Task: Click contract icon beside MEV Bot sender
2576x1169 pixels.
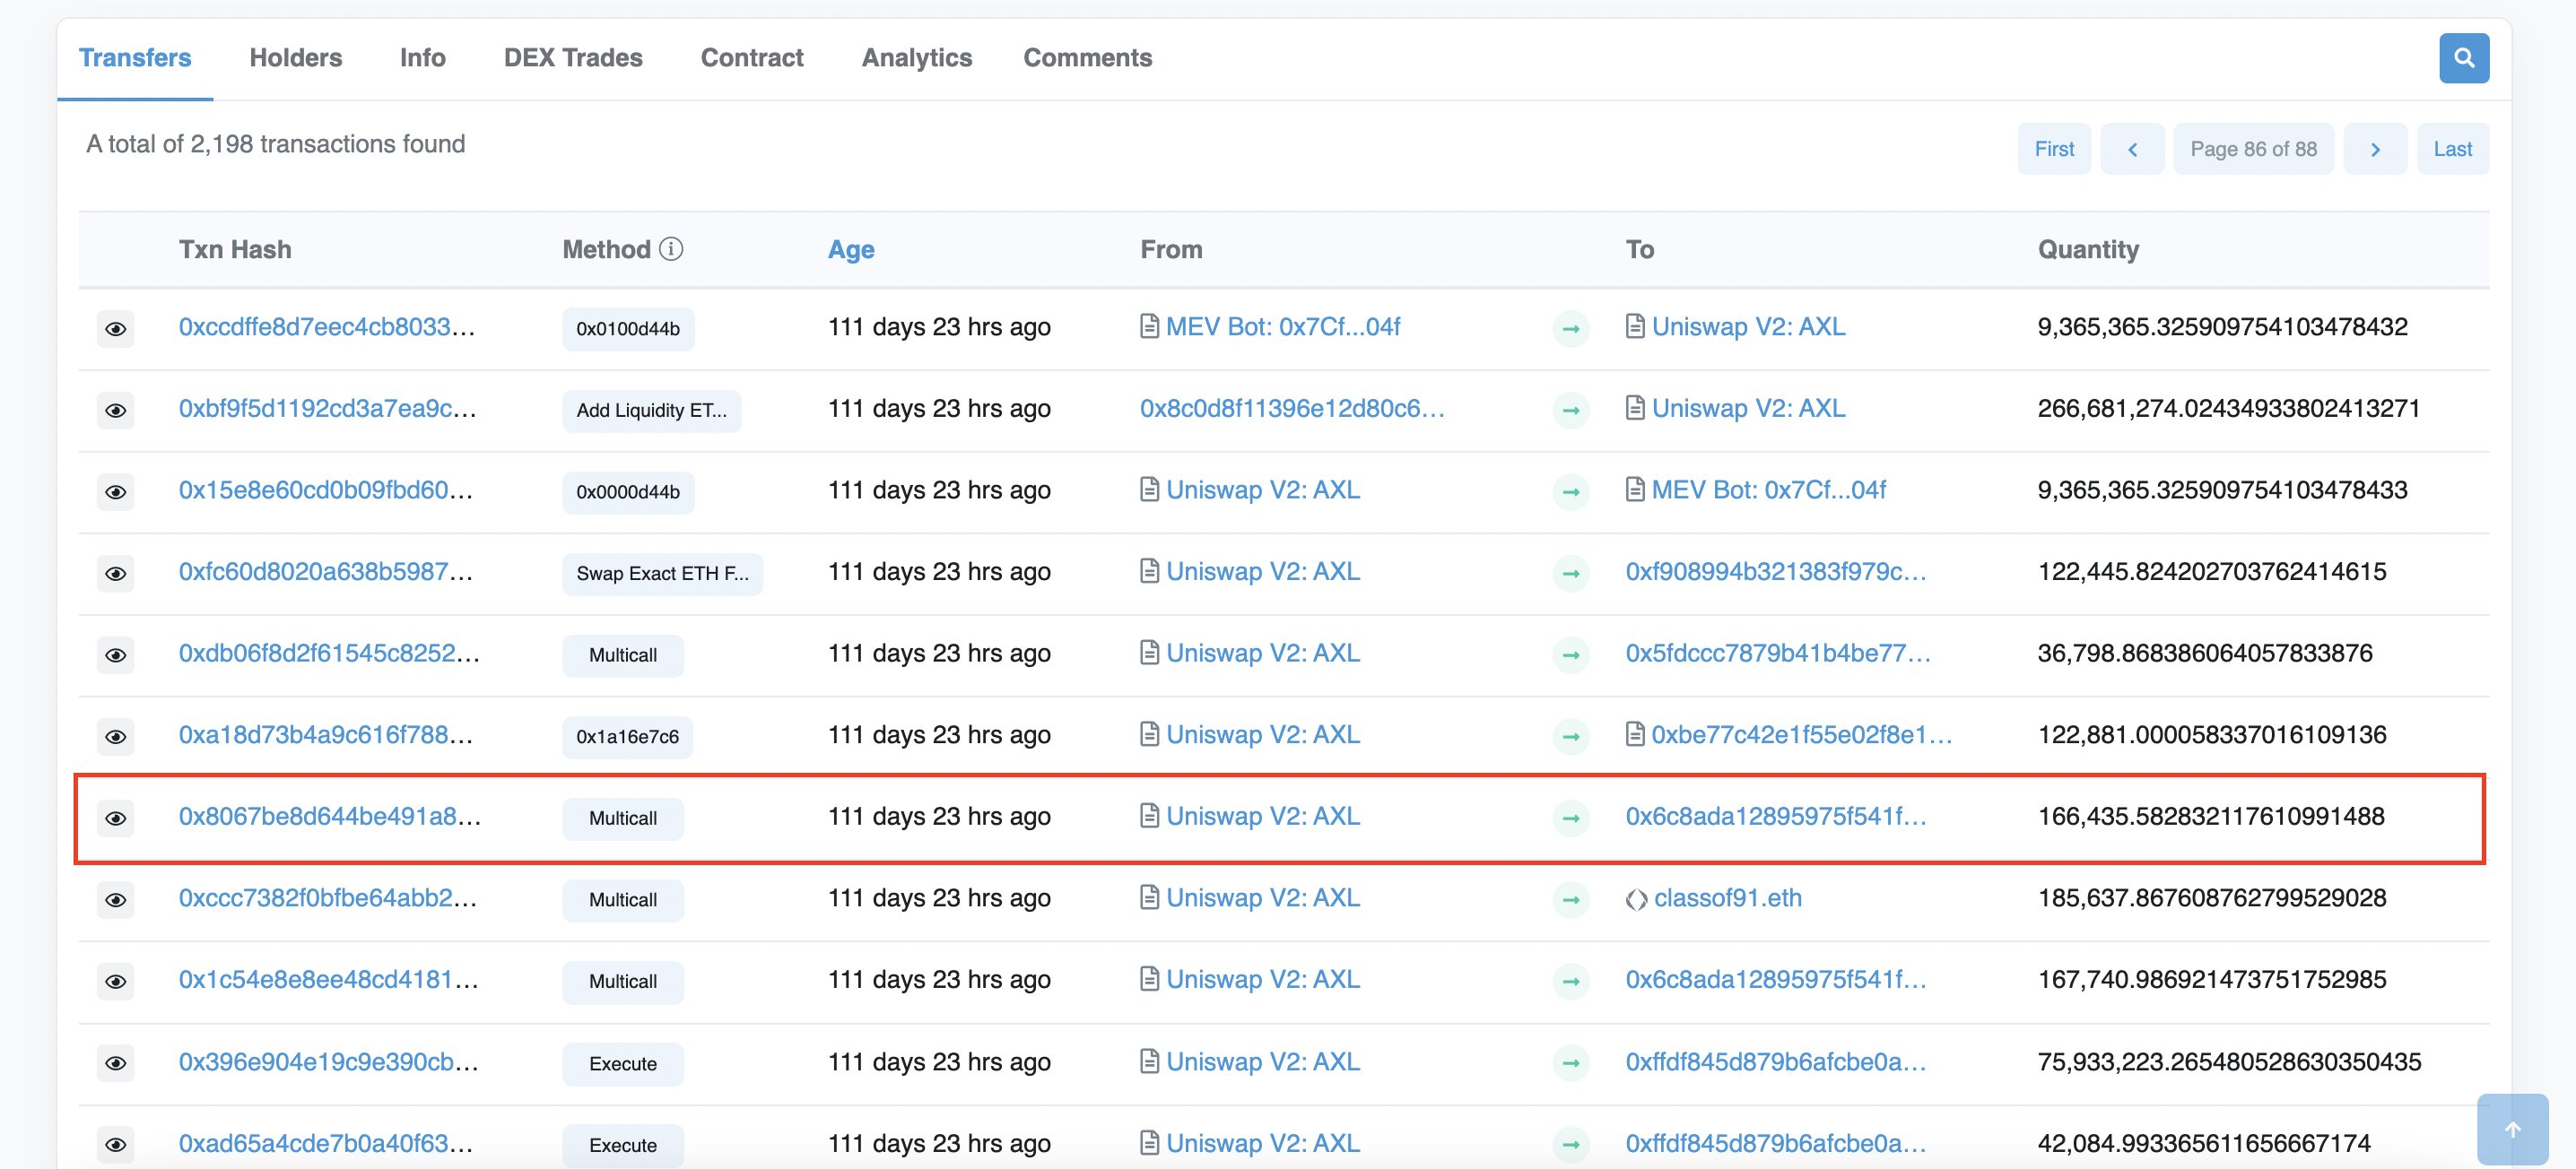Action: coord(1149,326)
